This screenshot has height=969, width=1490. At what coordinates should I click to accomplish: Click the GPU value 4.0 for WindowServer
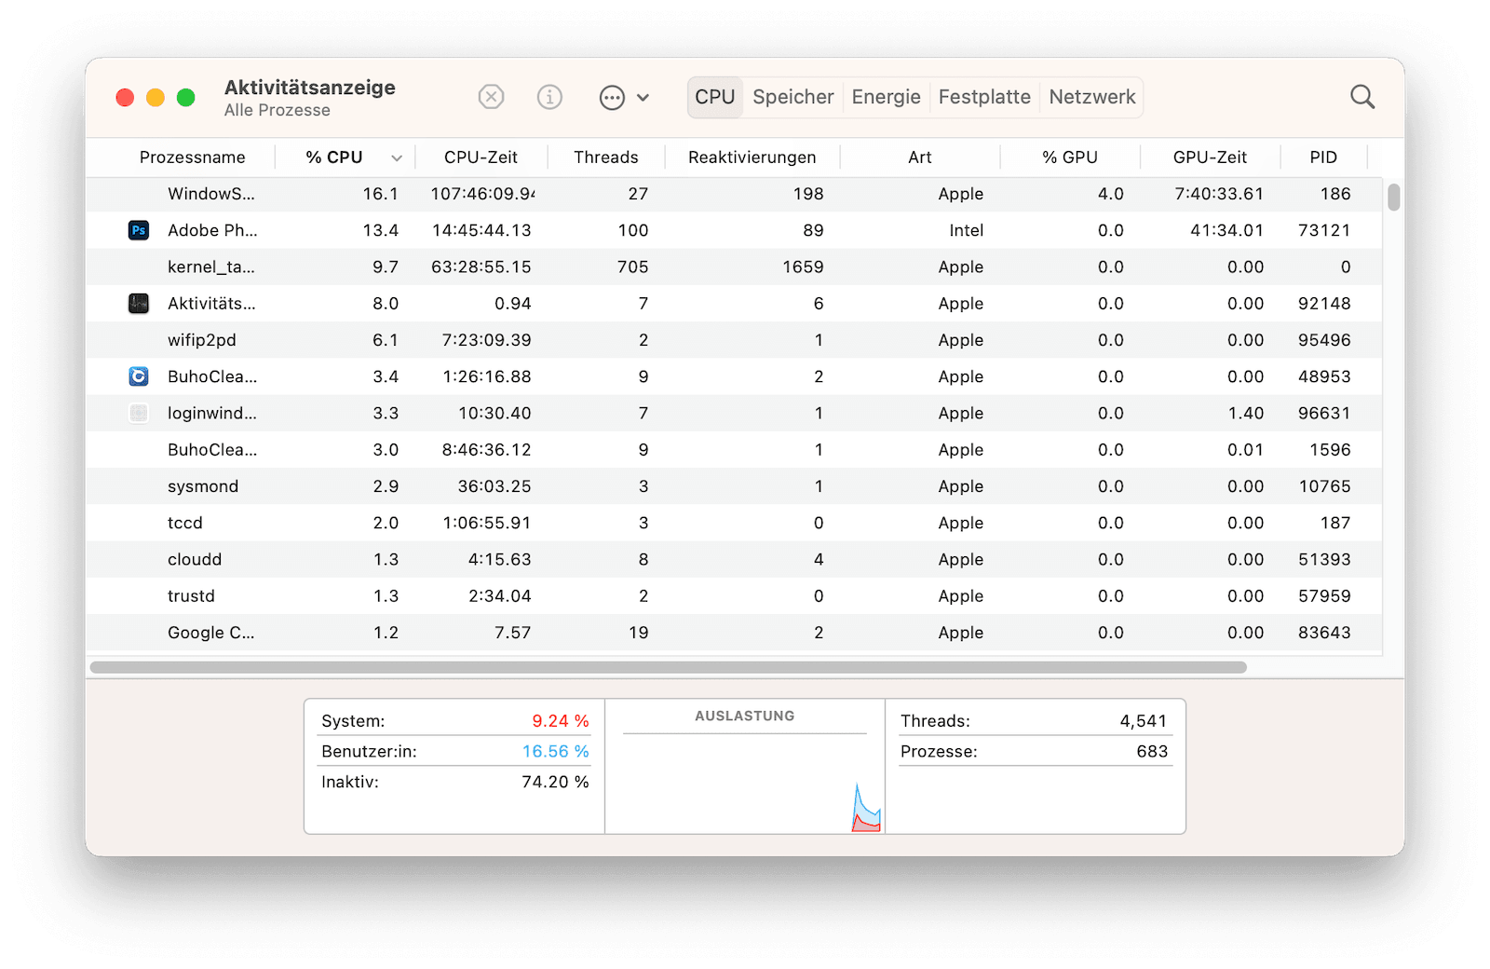click(x=1111, y=194)
